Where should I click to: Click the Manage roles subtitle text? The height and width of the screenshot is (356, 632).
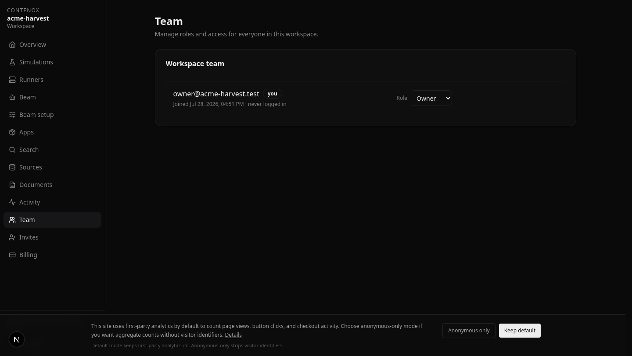pyautogui.click(x=236, y=34)
